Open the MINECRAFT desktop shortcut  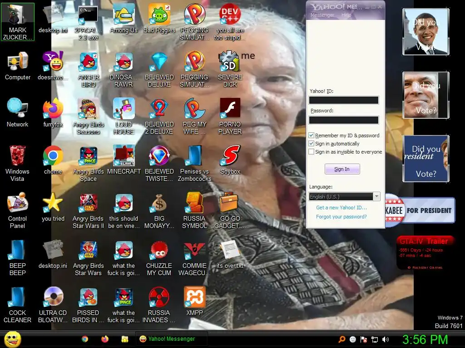pos(124,160)
